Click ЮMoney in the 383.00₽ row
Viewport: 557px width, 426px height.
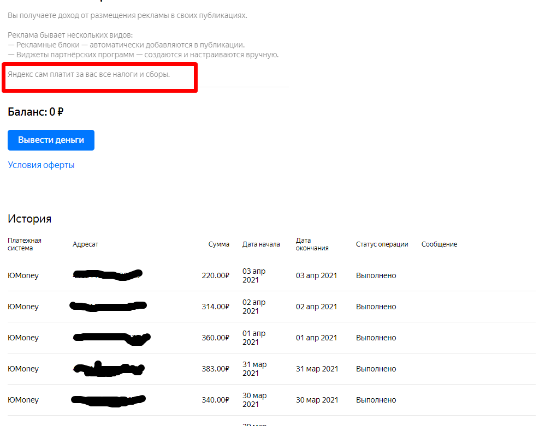point(23,369)
